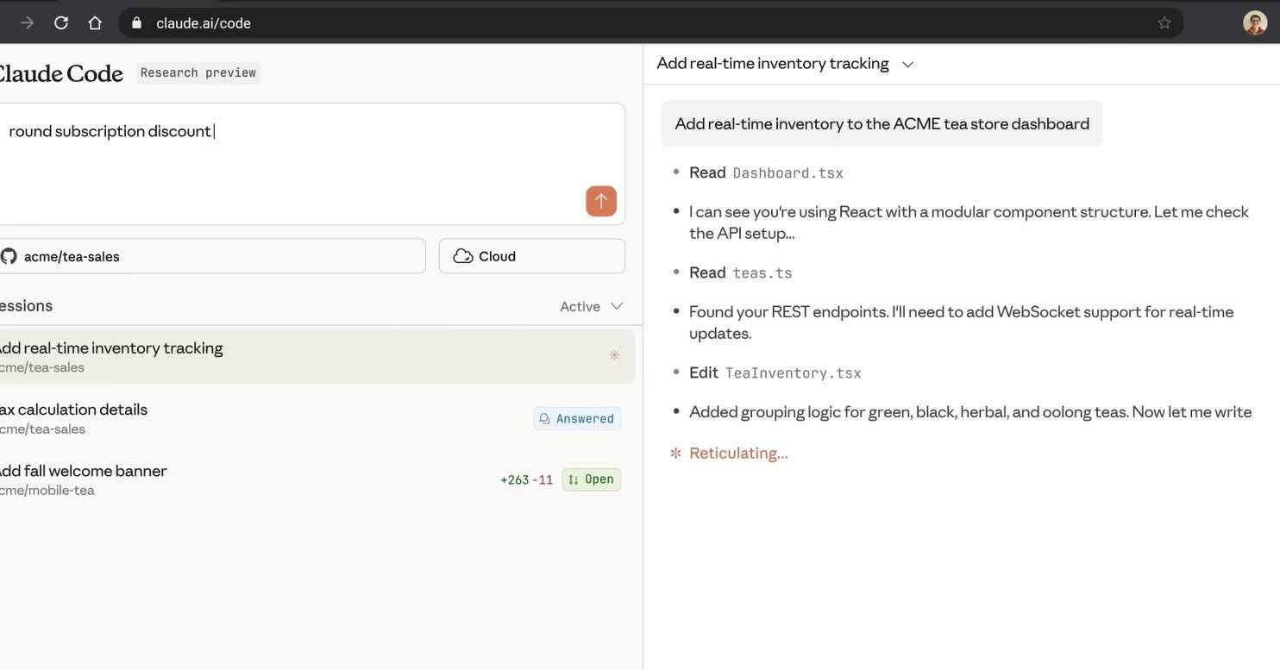The height and width of the screenshot is (670, 1280).
Task: Click the Research preview label
Action: point(198,72)
